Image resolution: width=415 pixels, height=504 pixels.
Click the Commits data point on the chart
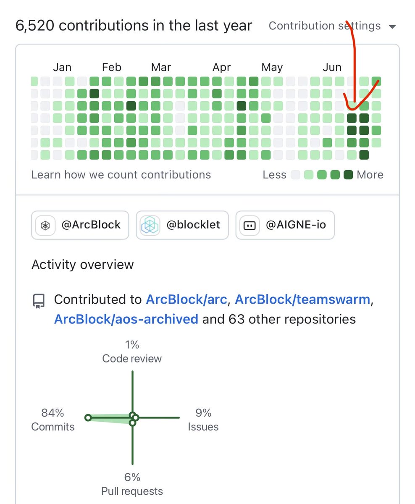point(88,417)
